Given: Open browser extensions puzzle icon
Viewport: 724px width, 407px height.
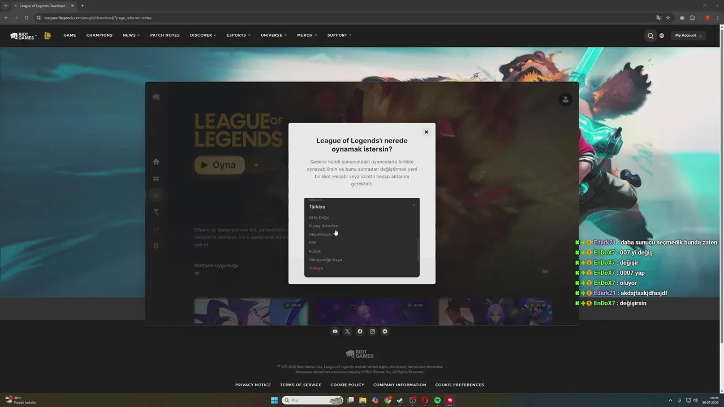Looking at the screenshot, I should point(692,18).
